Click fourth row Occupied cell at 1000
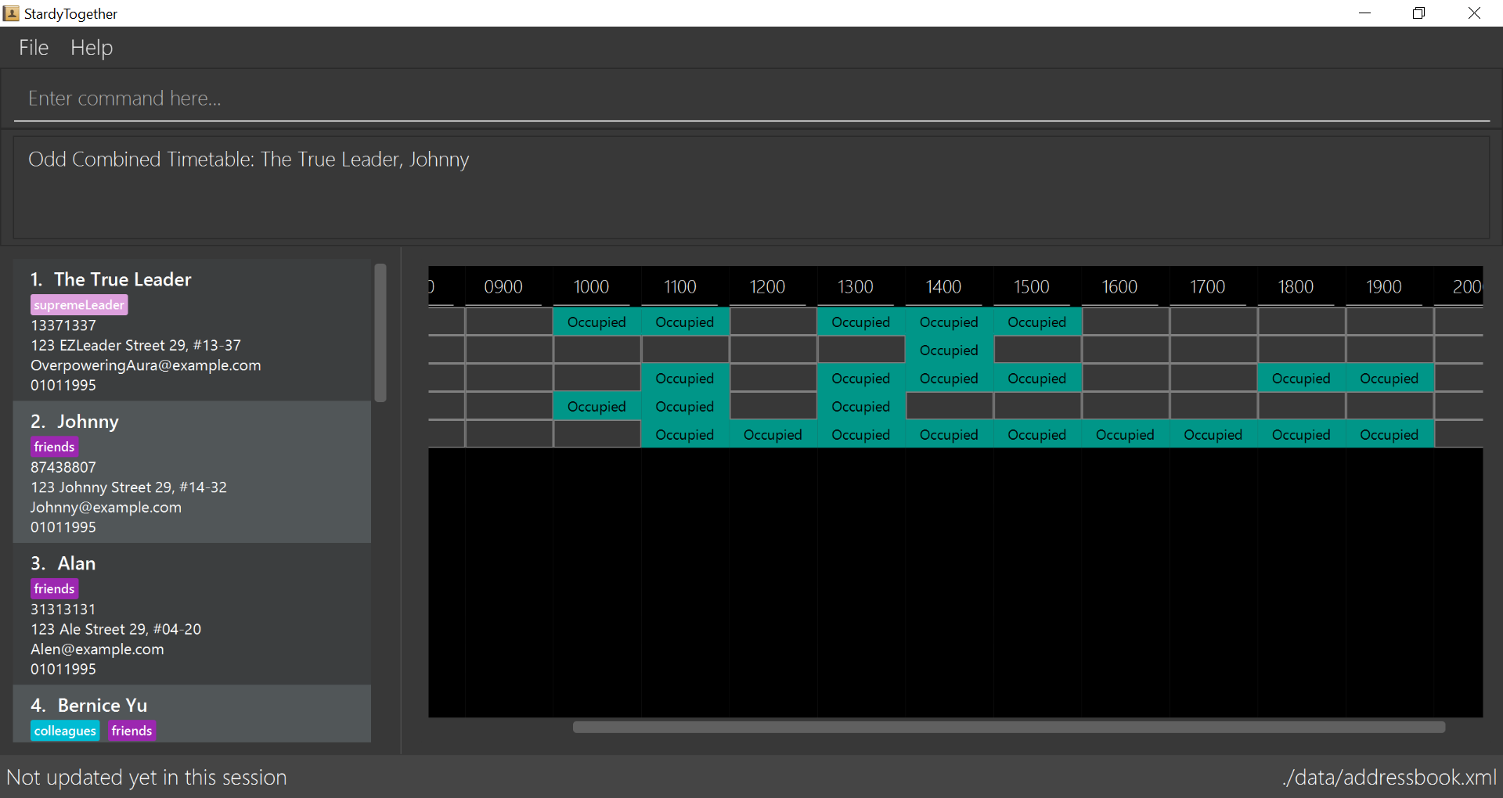The image size is (1503, 798). click(x=597, y=407)
